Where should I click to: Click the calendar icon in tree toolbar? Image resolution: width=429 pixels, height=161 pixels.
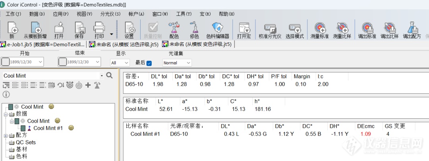point(51,85)
